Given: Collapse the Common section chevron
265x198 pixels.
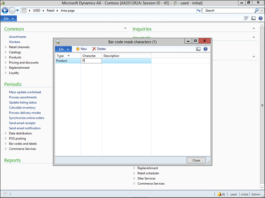Looking at the screenshot, I should (125, 28).
